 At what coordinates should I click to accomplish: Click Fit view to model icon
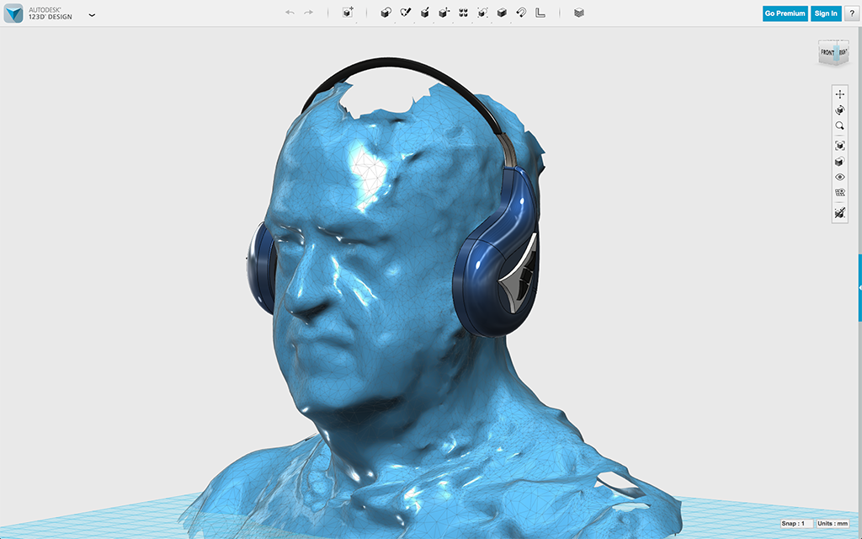839,146
